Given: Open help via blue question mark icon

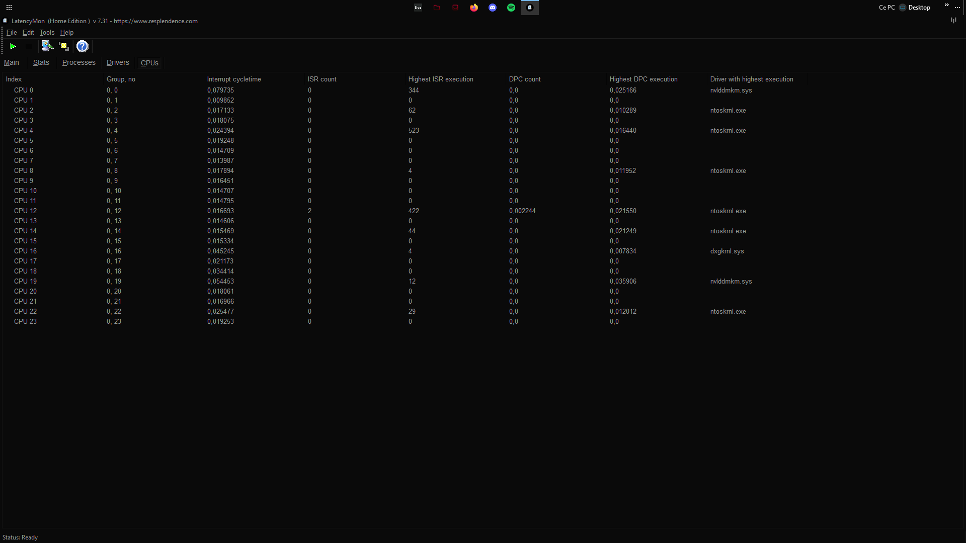Looking at the screenshot, I should 82,46.
